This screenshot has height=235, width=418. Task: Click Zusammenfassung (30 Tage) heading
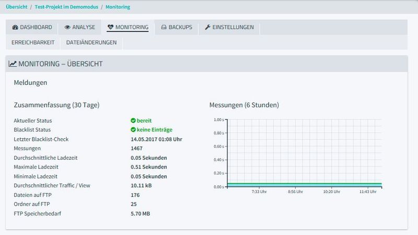[x=56, y=105]
